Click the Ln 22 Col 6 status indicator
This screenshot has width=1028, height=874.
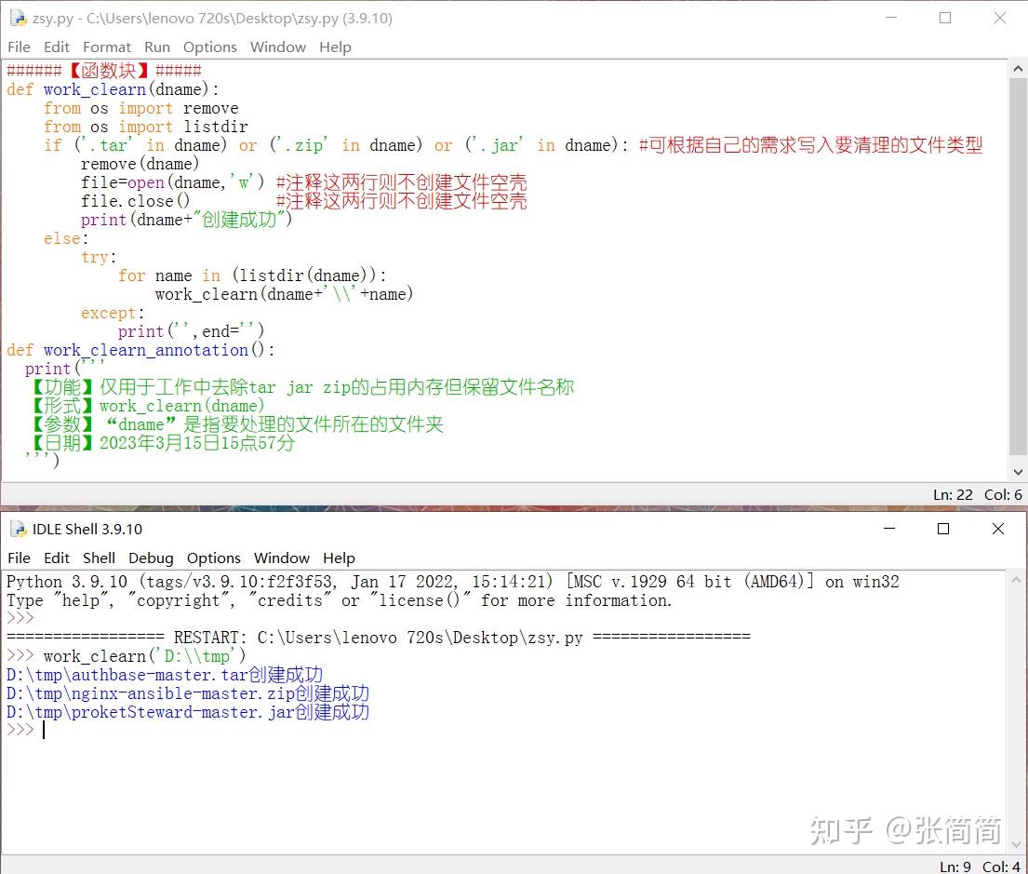[x=972, y=494]
